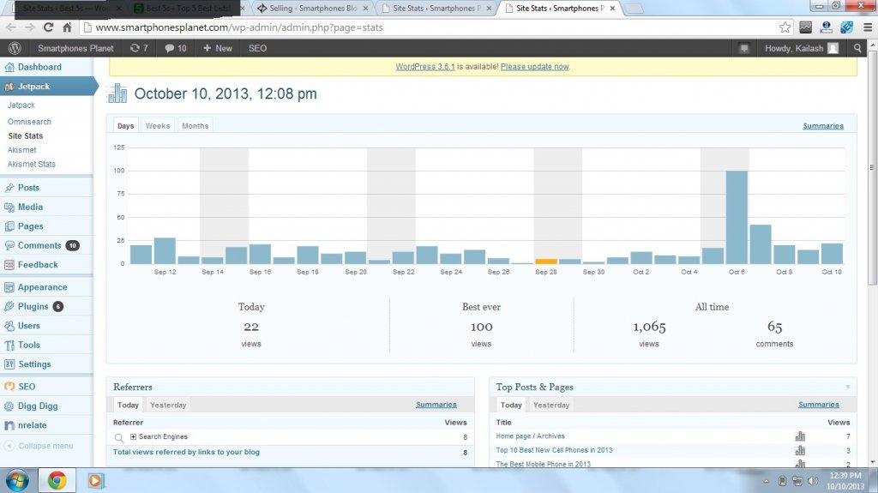Viewport: 878px width, 493px height.
Task: Open the Jetpack top-level sidebar menu
Action: [46, 87]
